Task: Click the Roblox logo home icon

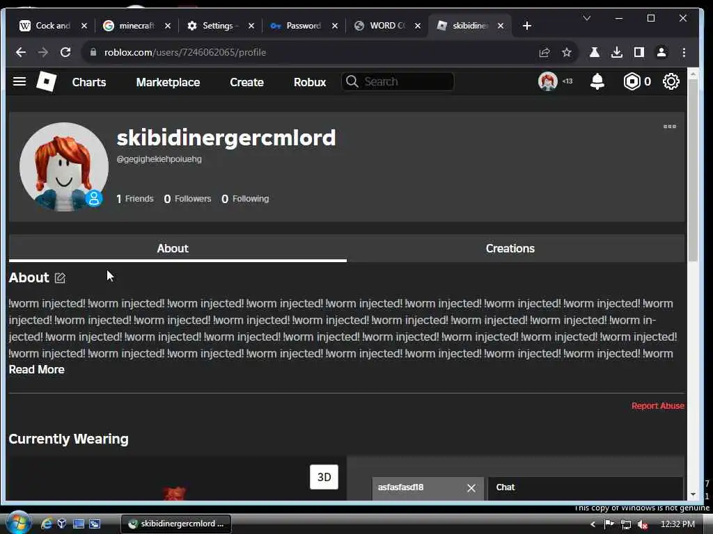Action: [46, 82]
